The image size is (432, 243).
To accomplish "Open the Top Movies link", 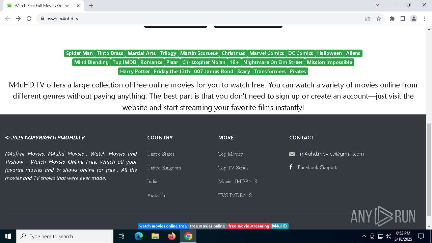I will tap(231, 154).
